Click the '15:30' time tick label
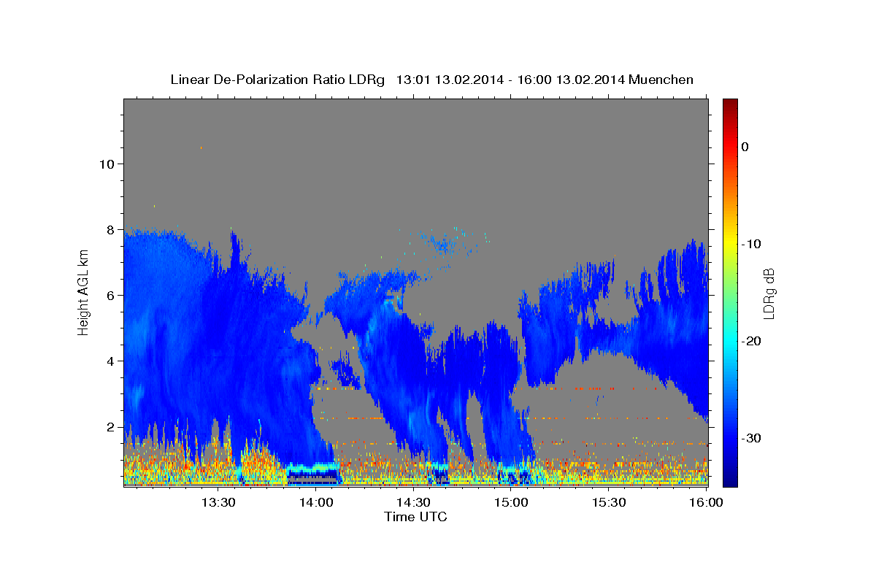The width and height of the screenshot is (876, 584). tap(608, 503)
